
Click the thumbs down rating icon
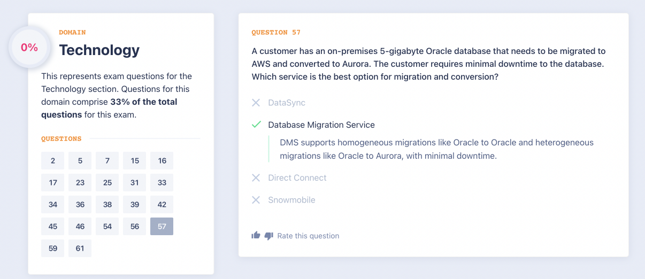268,236
